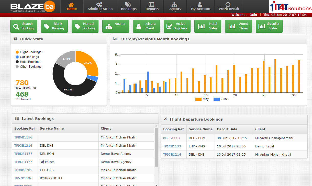This screenshot has width=312, height=186.
Task: Open the Bookings menu
Action: point(129,6)
